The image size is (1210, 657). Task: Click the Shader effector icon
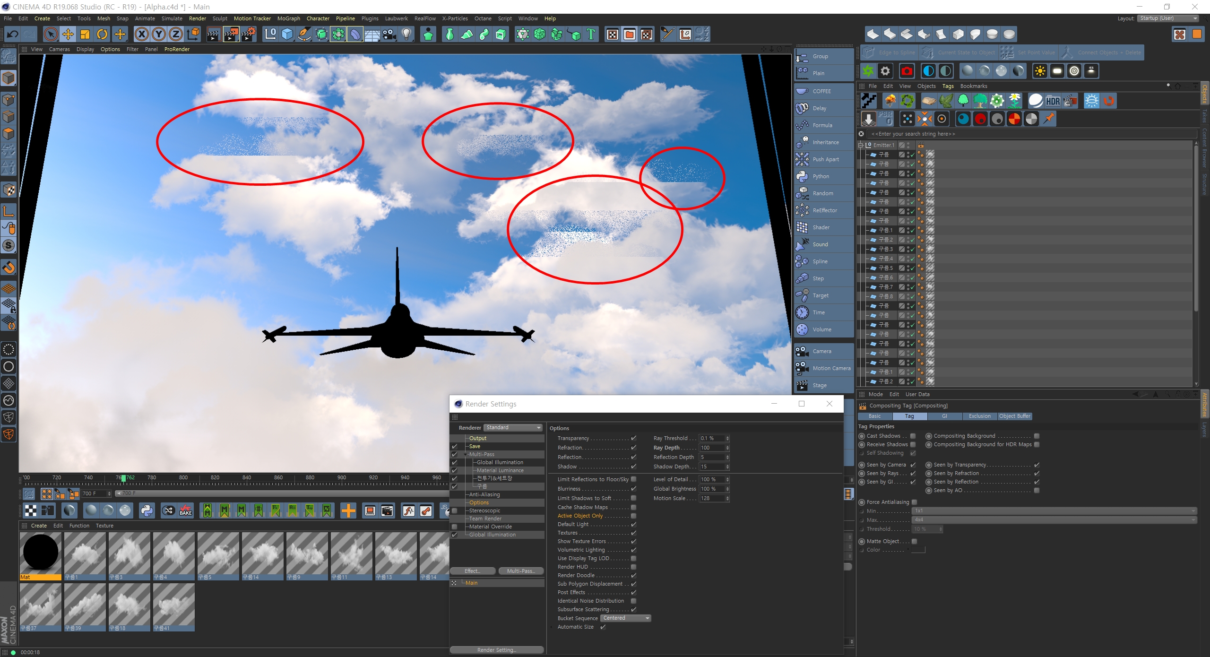point(802,227)
